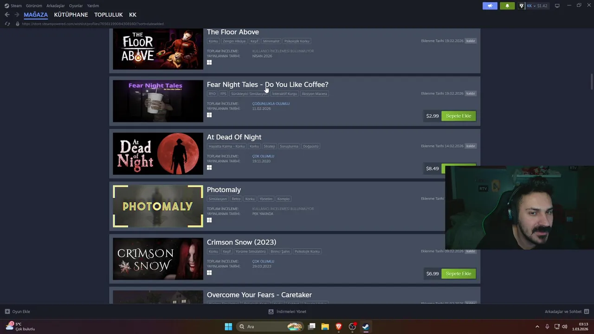Add Crimson Snow to cart
Image resolution: width=594 pixels, height=334 pixels.
[458, 274]
